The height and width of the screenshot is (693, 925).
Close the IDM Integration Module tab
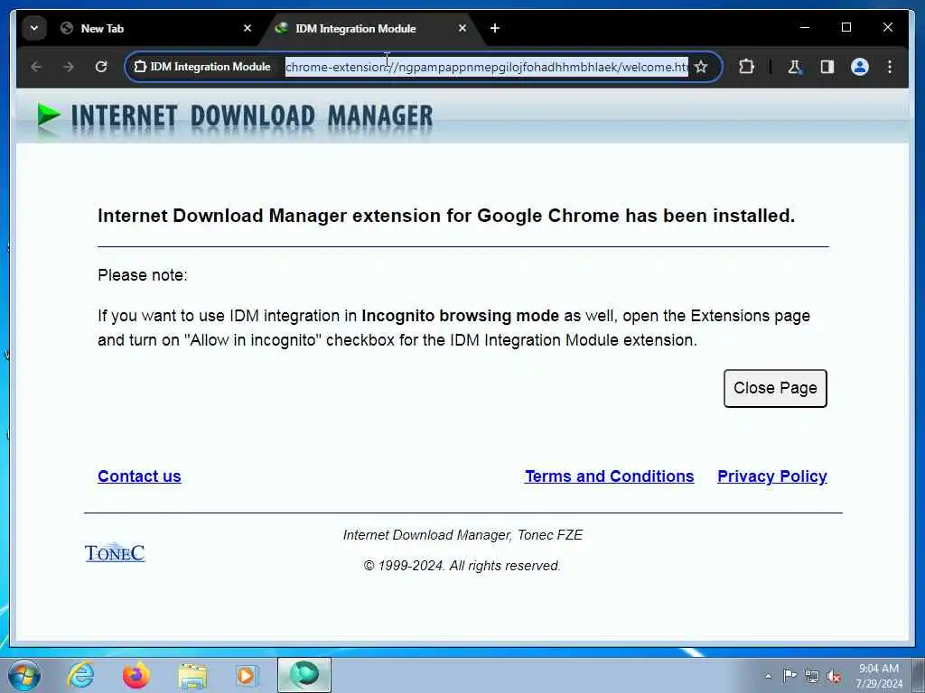462,28
